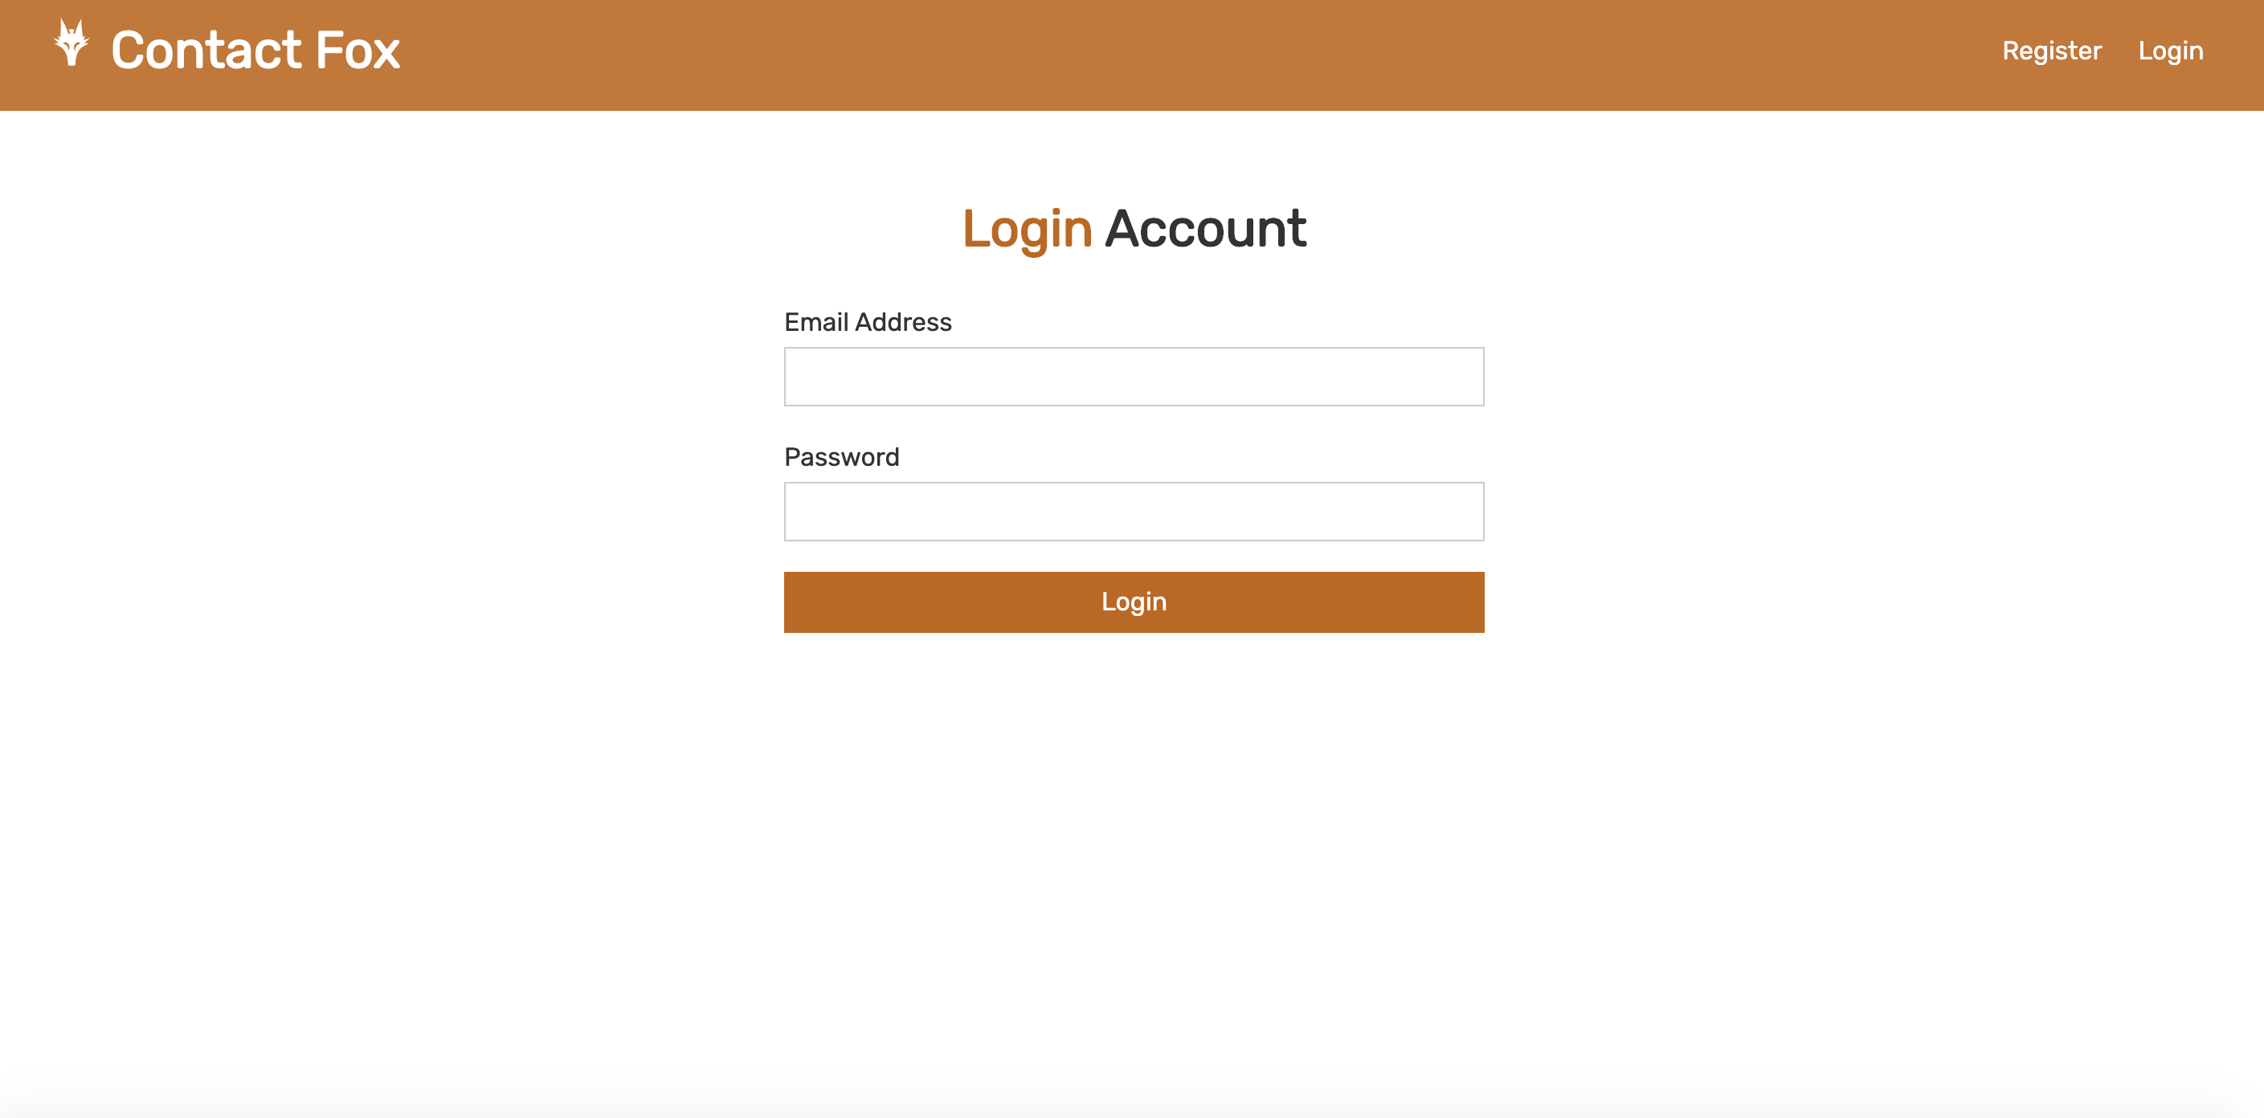This screenshot has height=1118, width=2264.
Task: Hit the wide orange Login submit button
Action: (1134, 602)
